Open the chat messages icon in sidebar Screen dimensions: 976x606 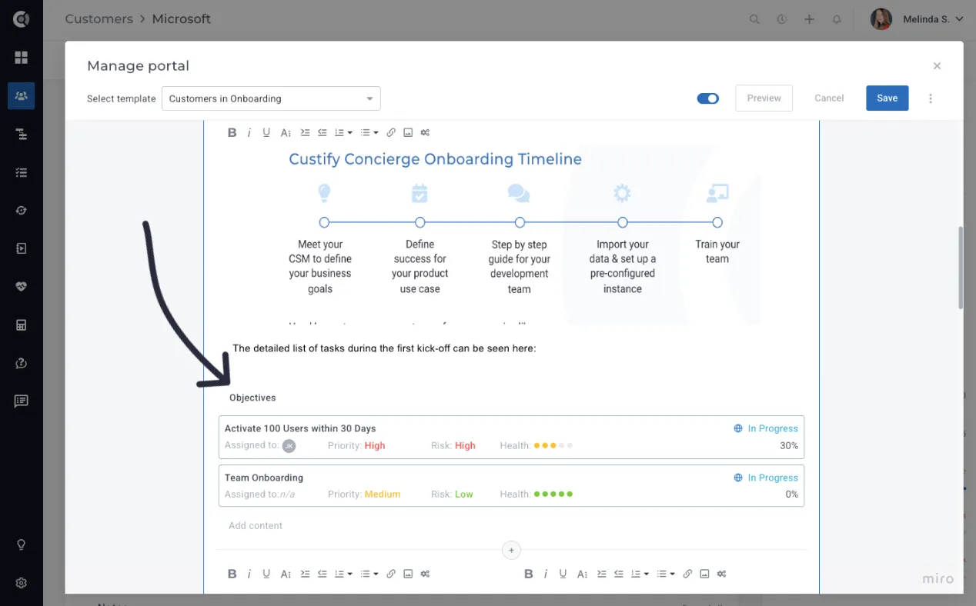22,401
